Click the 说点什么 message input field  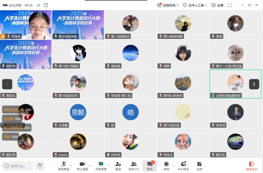(x=18, y=166)
